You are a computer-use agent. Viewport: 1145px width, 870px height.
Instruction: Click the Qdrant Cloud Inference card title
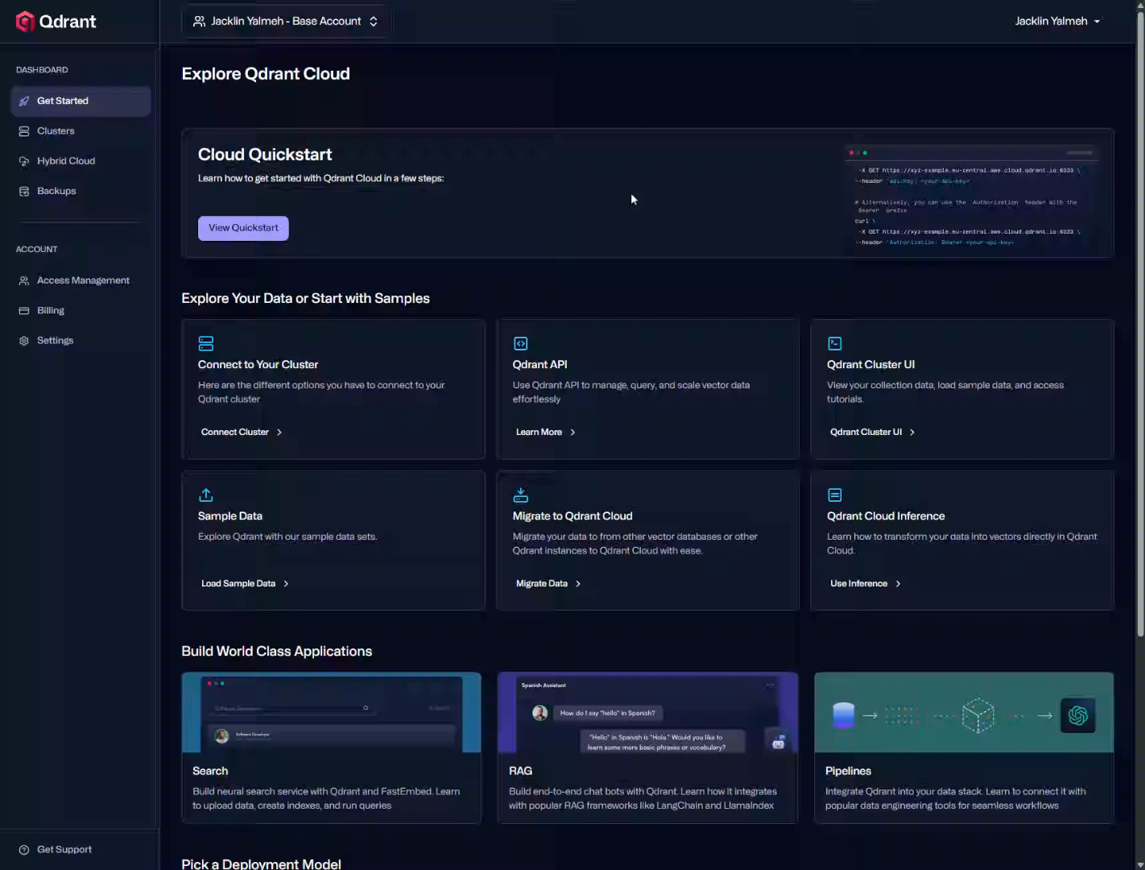[886, 516]
